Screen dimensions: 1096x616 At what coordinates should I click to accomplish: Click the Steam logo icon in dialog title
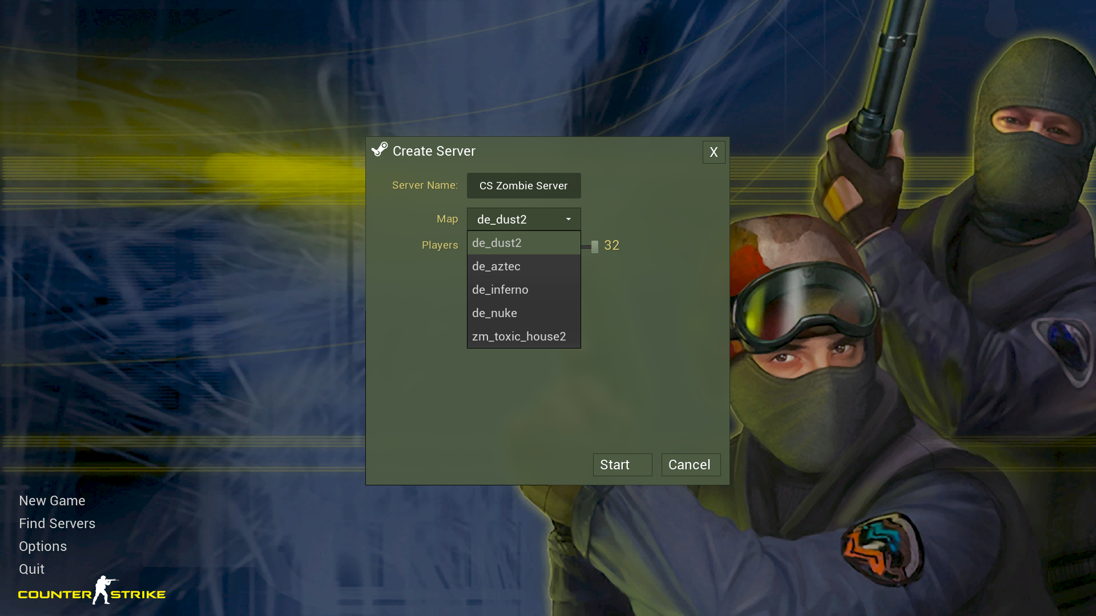[379, 150]
